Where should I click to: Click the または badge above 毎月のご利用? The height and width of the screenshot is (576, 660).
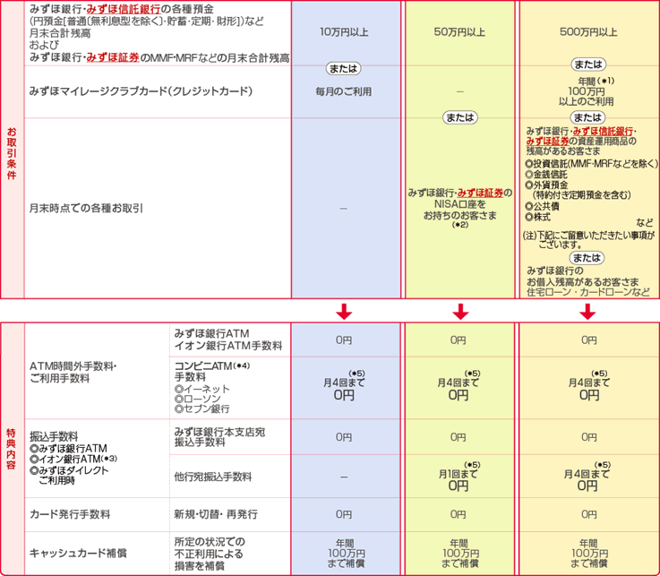[344, 69]
